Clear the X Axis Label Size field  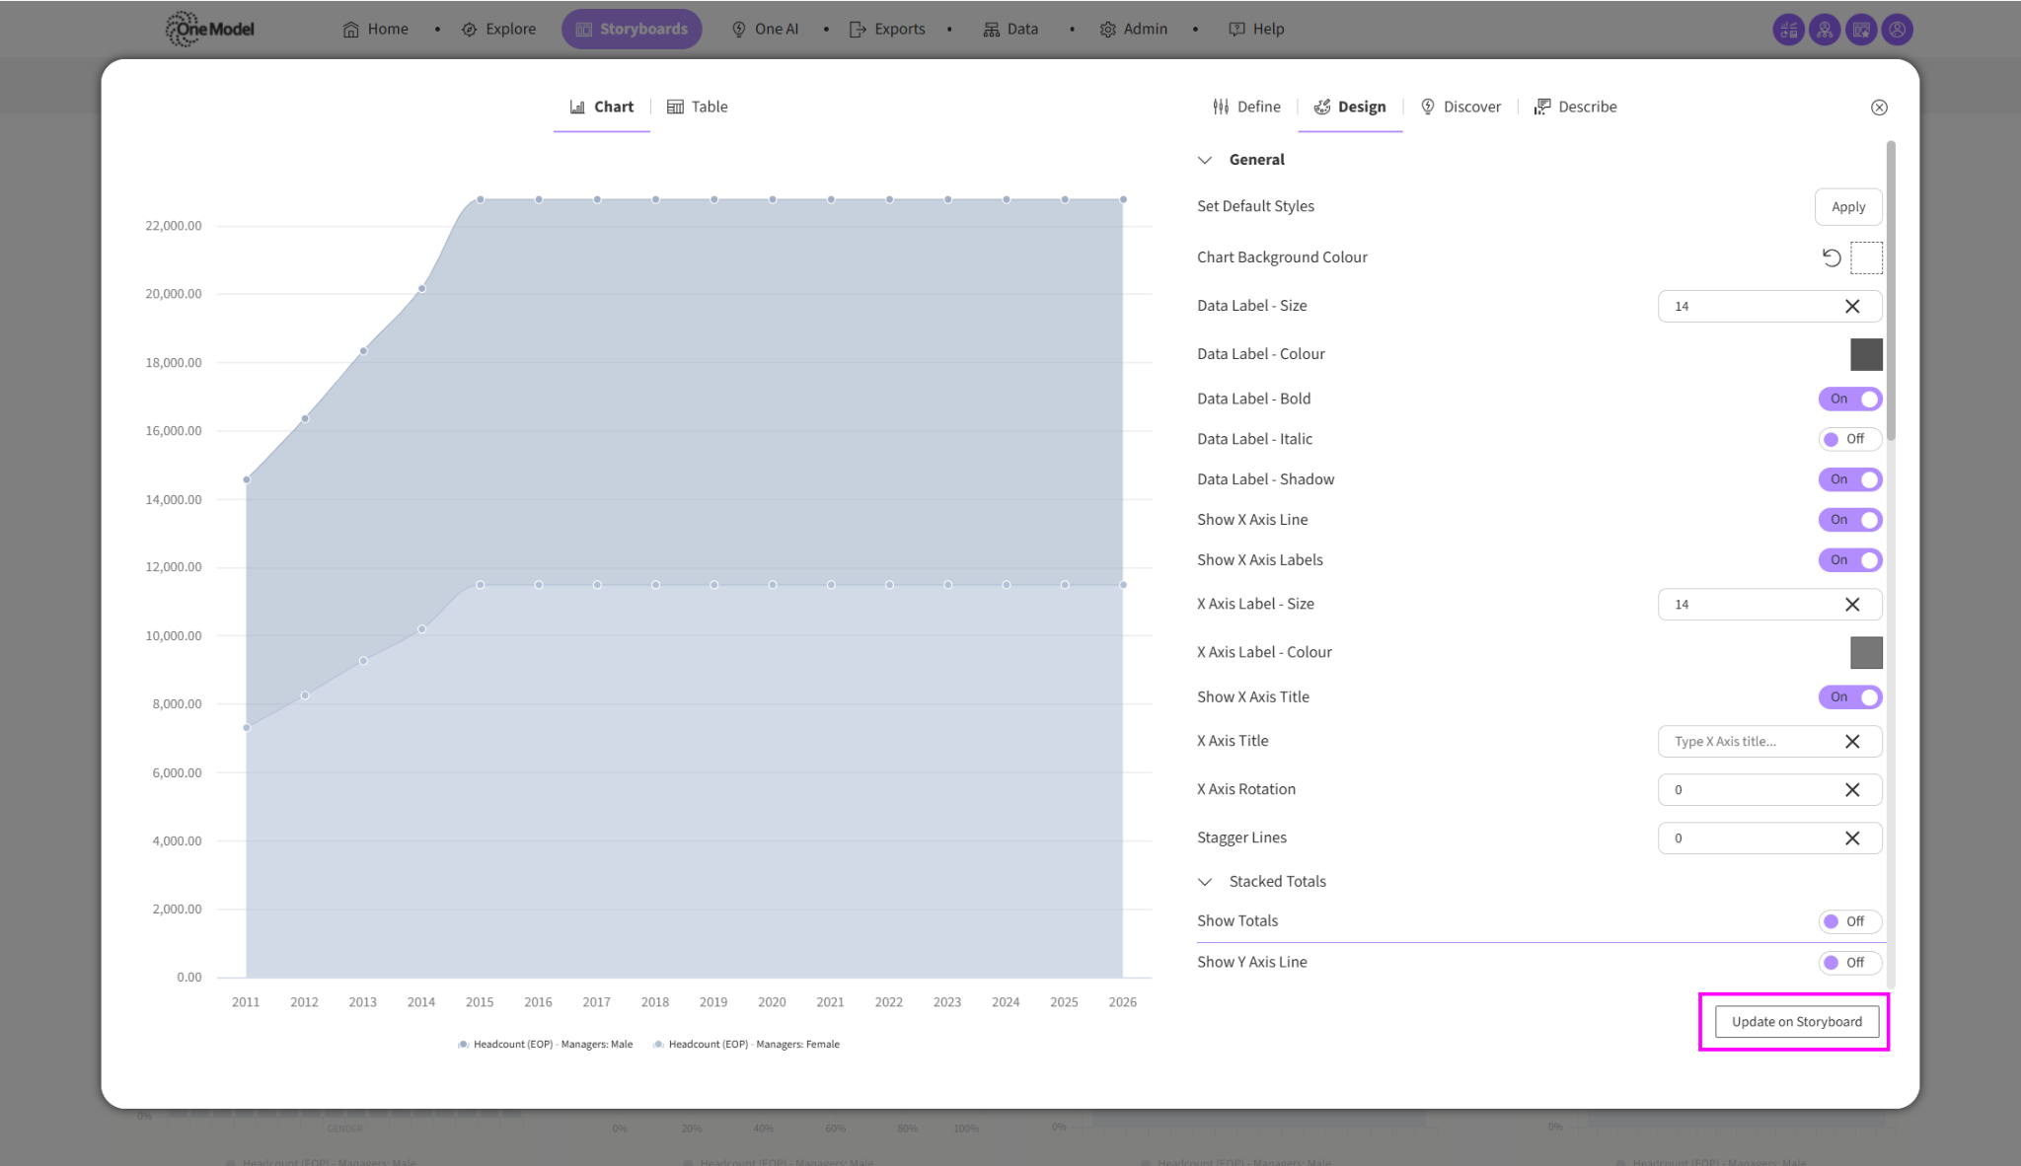coord(1852,605)
